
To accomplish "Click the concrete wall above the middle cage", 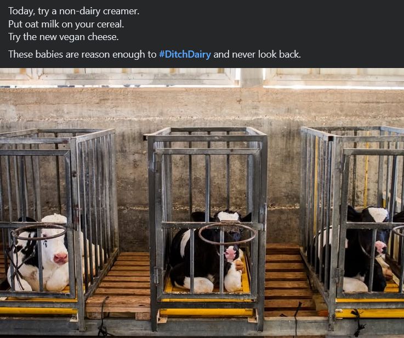I will [x=203, y=108].
